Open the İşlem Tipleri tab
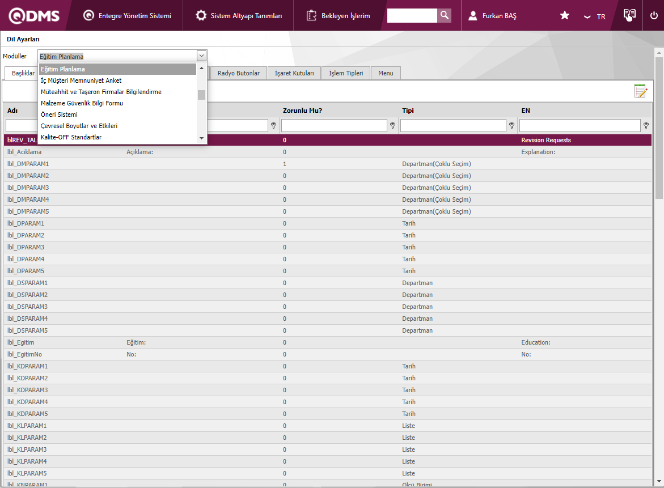 click(346, 73)
